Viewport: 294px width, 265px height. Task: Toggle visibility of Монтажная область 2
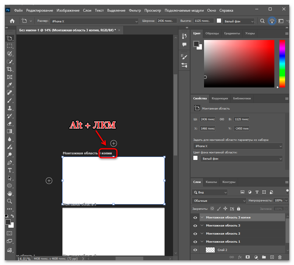[195, 234]
